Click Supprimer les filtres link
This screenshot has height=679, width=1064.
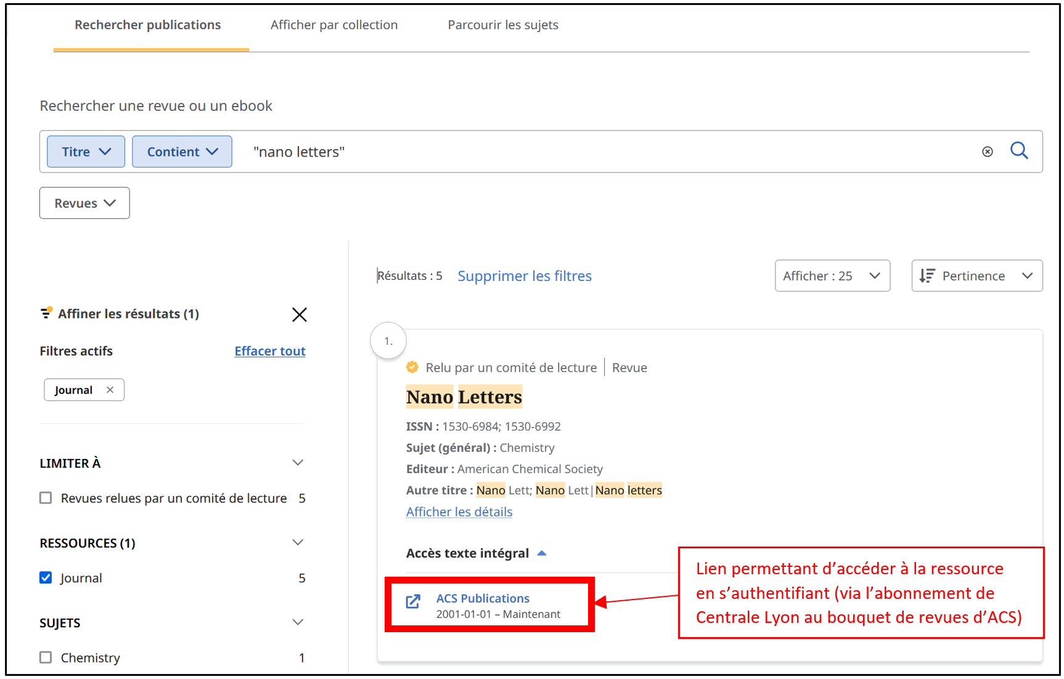[525, 276]
